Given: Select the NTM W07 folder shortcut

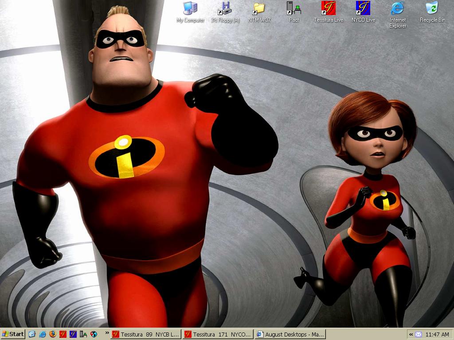Looking at the screenshot, I should [x=259, y=12].
